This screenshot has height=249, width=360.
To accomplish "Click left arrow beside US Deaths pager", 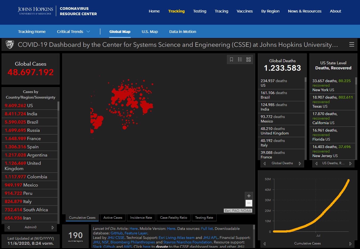I will click(316, 163).
